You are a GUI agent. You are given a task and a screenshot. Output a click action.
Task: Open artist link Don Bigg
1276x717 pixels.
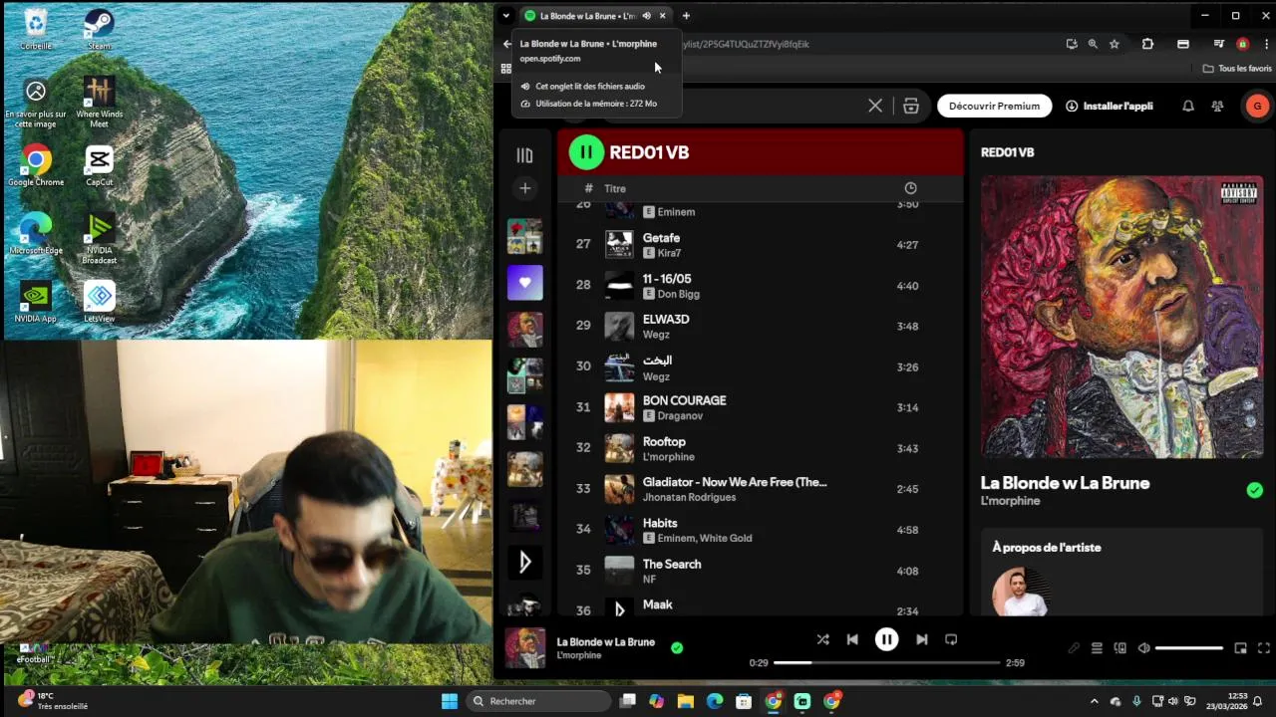(x=678, y=294)
